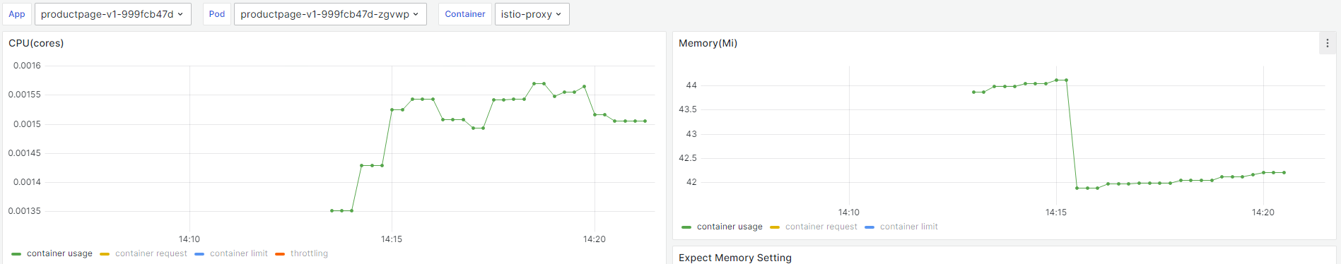Open the App dropdown productpage-v1-999fcb47d
This screenshot has width=1341, height=264.
tap(113, 14)
